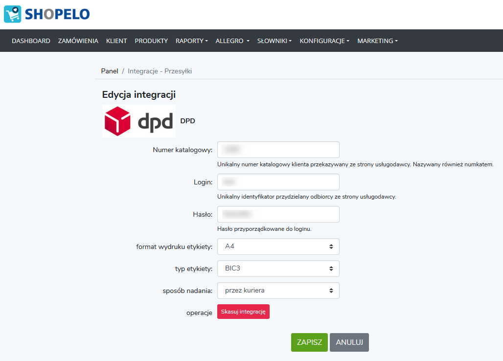The image size is (503, 361).
Task: Go to Zamówienia in navigation bar
Action: pos(78,41)
